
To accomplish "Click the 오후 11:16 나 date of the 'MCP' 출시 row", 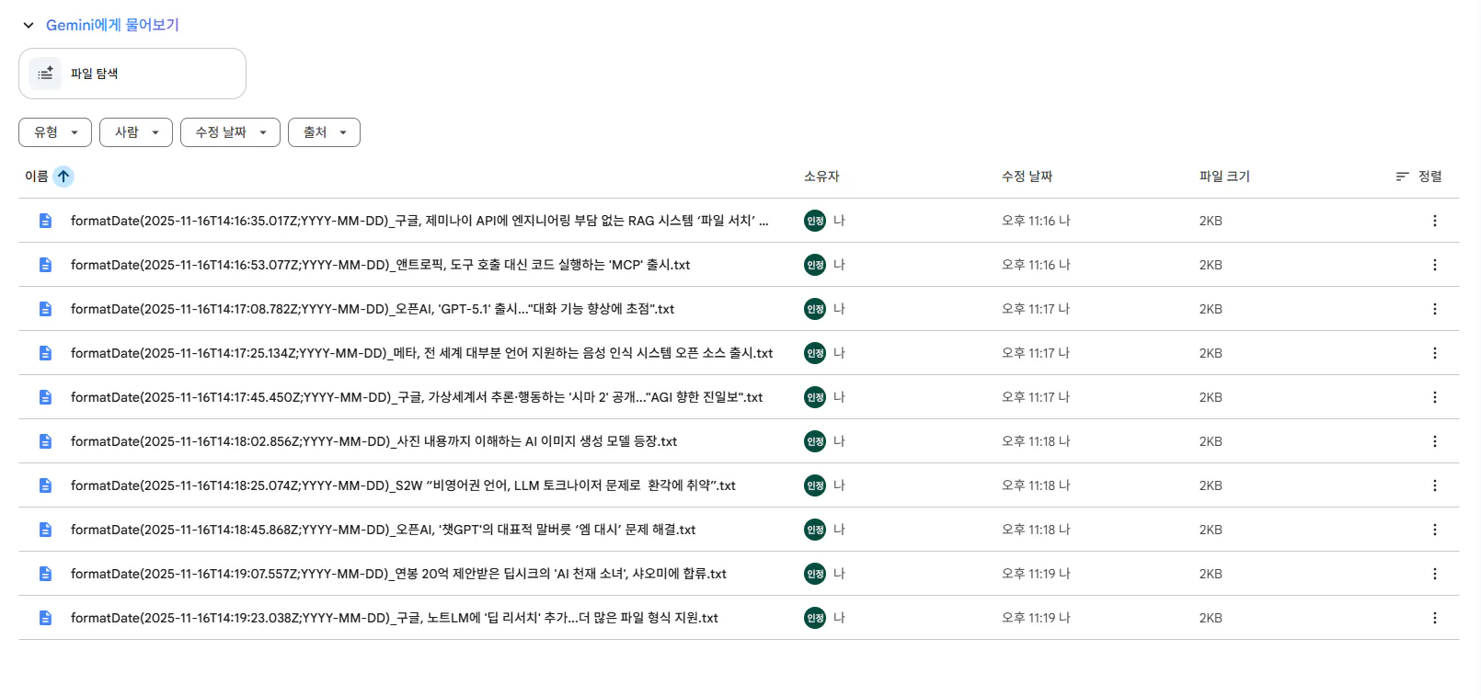I will 1036,265.
